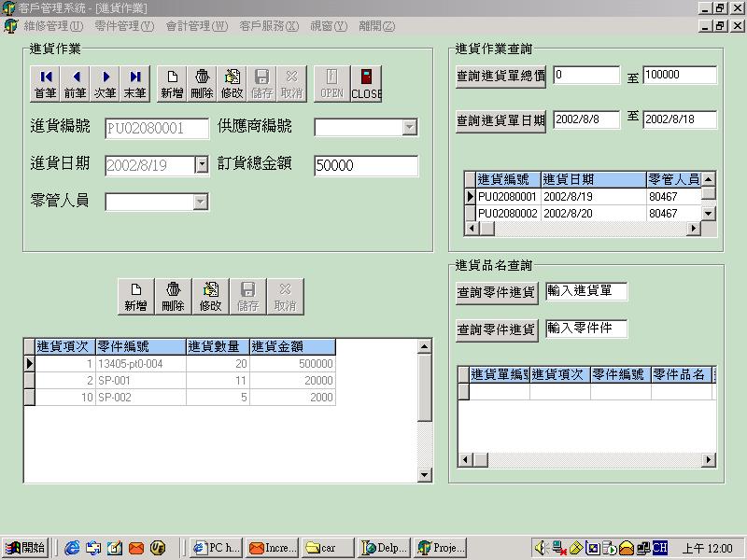
Task: Click the CH language indicator in tray
Action: coord(660,548)
